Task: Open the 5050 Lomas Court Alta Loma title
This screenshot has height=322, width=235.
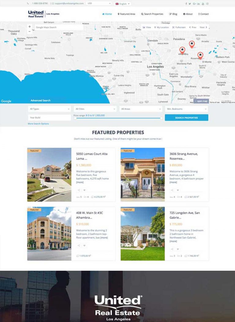Action: [92, 156]
